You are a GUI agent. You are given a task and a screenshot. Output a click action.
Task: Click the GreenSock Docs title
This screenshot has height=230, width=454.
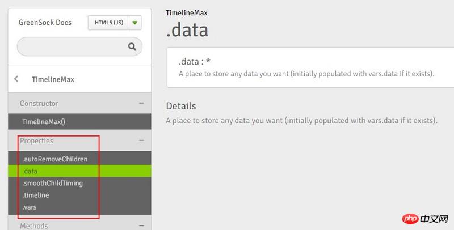tap(45, 23)
